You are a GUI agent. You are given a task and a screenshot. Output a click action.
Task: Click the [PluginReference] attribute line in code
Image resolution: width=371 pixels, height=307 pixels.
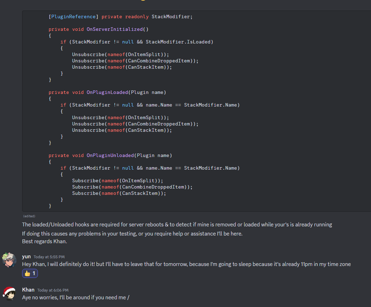click(x=121, y=16)
